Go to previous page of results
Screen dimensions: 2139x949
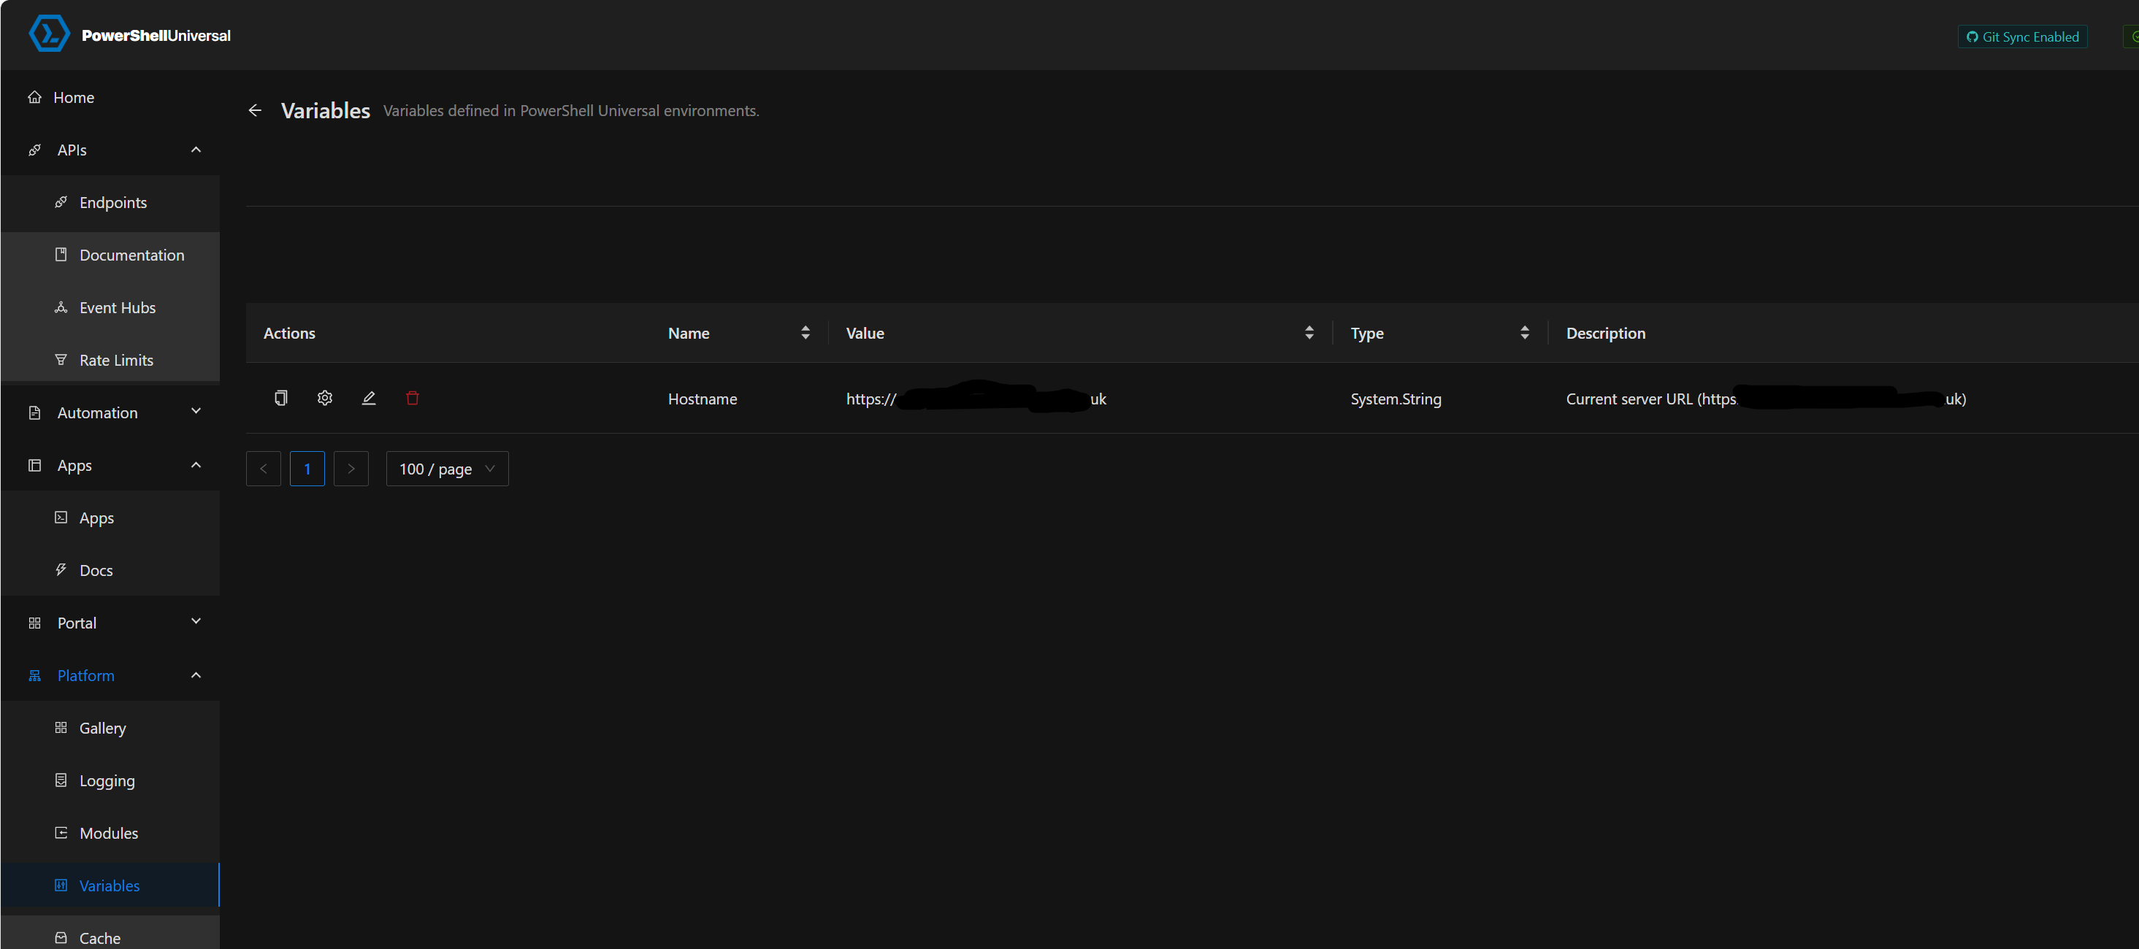(263, 469)
